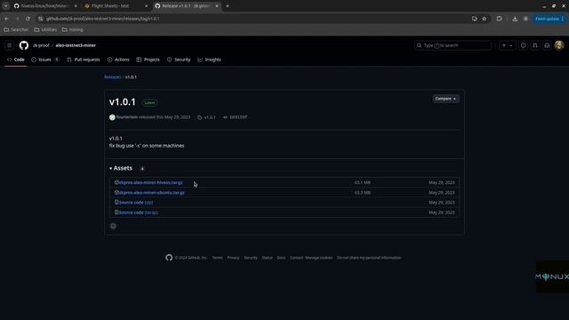Open Do not share my personal information
The image size is (569, 320).
[x=369, y=258]
